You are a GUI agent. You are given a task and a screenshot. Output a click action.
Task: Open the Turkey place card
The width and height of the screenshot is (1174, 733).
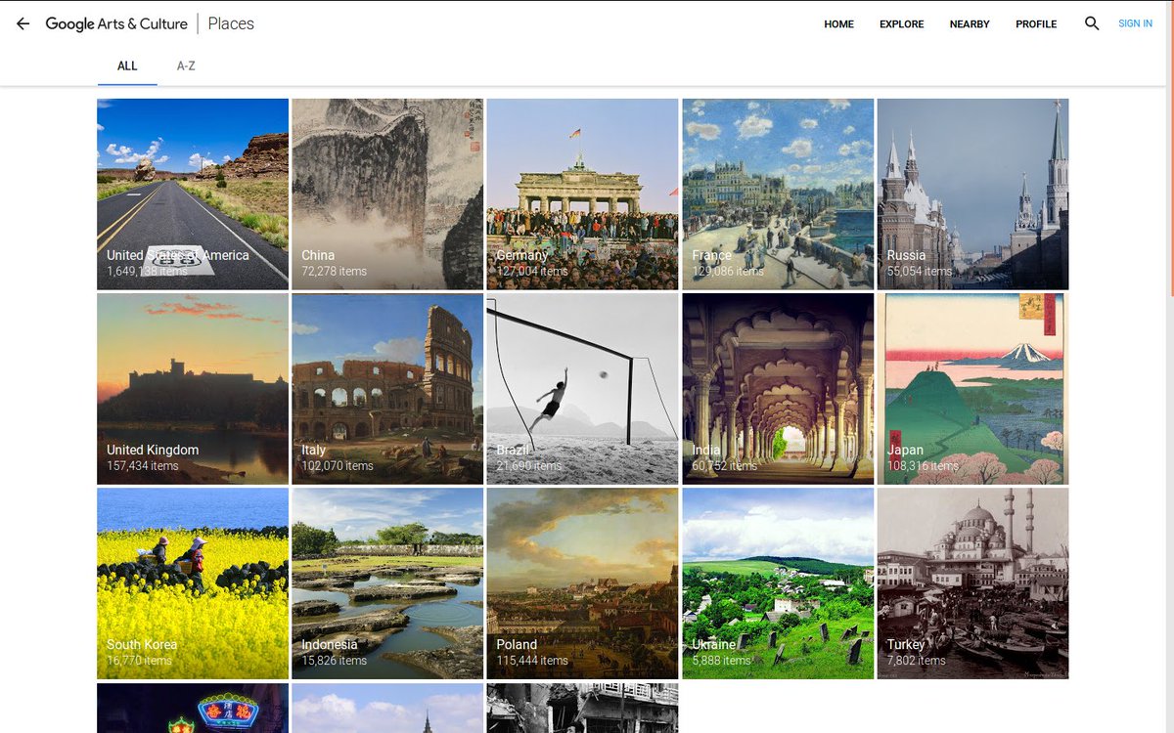972,583
